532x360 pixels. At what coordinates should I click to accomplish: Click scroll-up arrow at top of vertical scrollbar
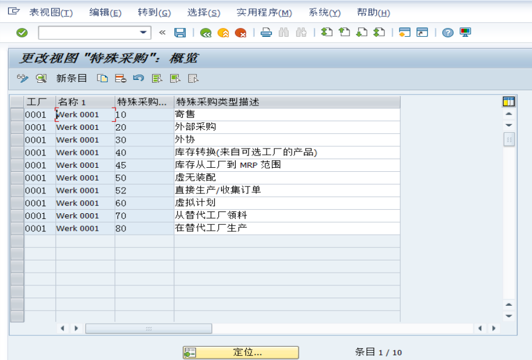point(509,114)
